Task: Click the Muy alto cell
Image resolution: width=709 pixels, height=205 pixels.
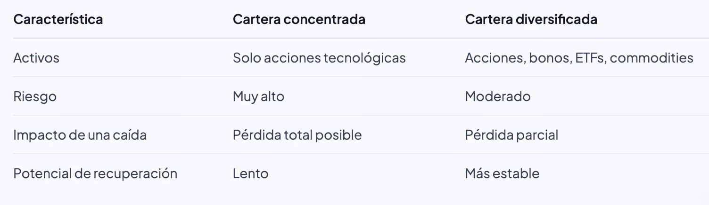Action: pos(258,96)
